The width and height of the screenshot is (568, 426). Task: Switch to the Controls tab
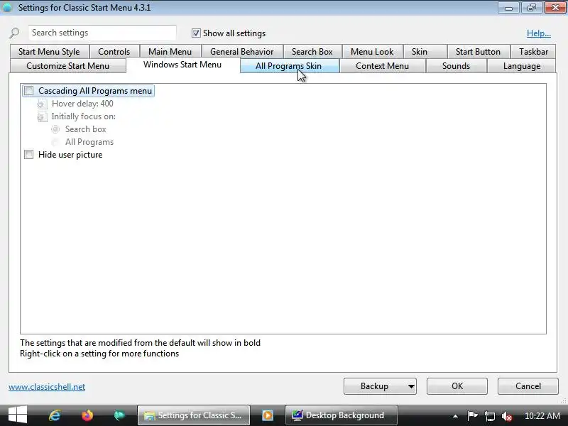click(x=114, y=52)
